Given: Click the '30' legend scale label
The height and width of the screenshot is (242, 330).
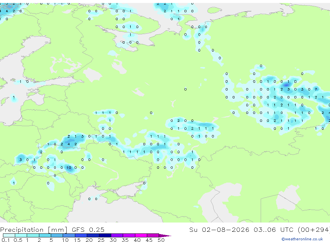Looking at the screenshot, I should (x=113, y=240).
